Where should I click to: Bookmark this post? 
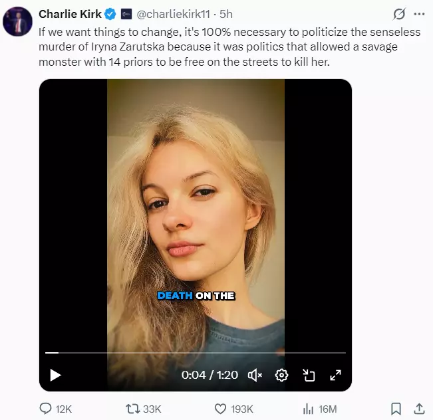(x=396, y=409)
